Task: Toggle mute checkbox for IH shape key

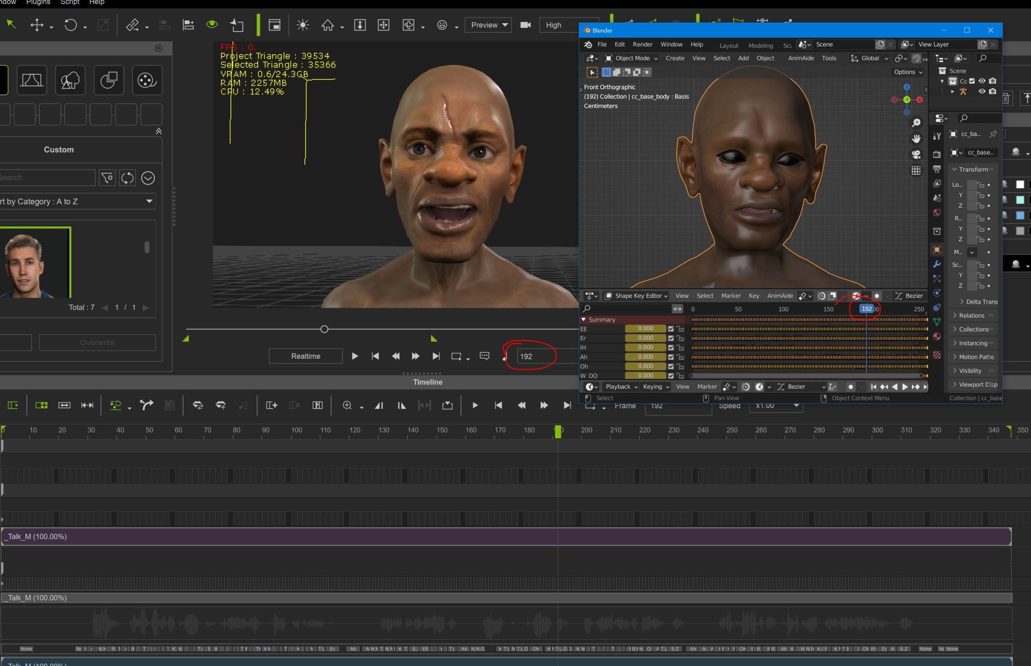Action: click(671, 347)
